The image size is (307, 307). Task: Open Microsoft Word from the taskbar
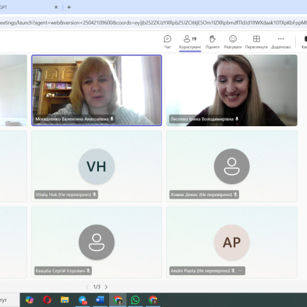(x=100, y=300)
